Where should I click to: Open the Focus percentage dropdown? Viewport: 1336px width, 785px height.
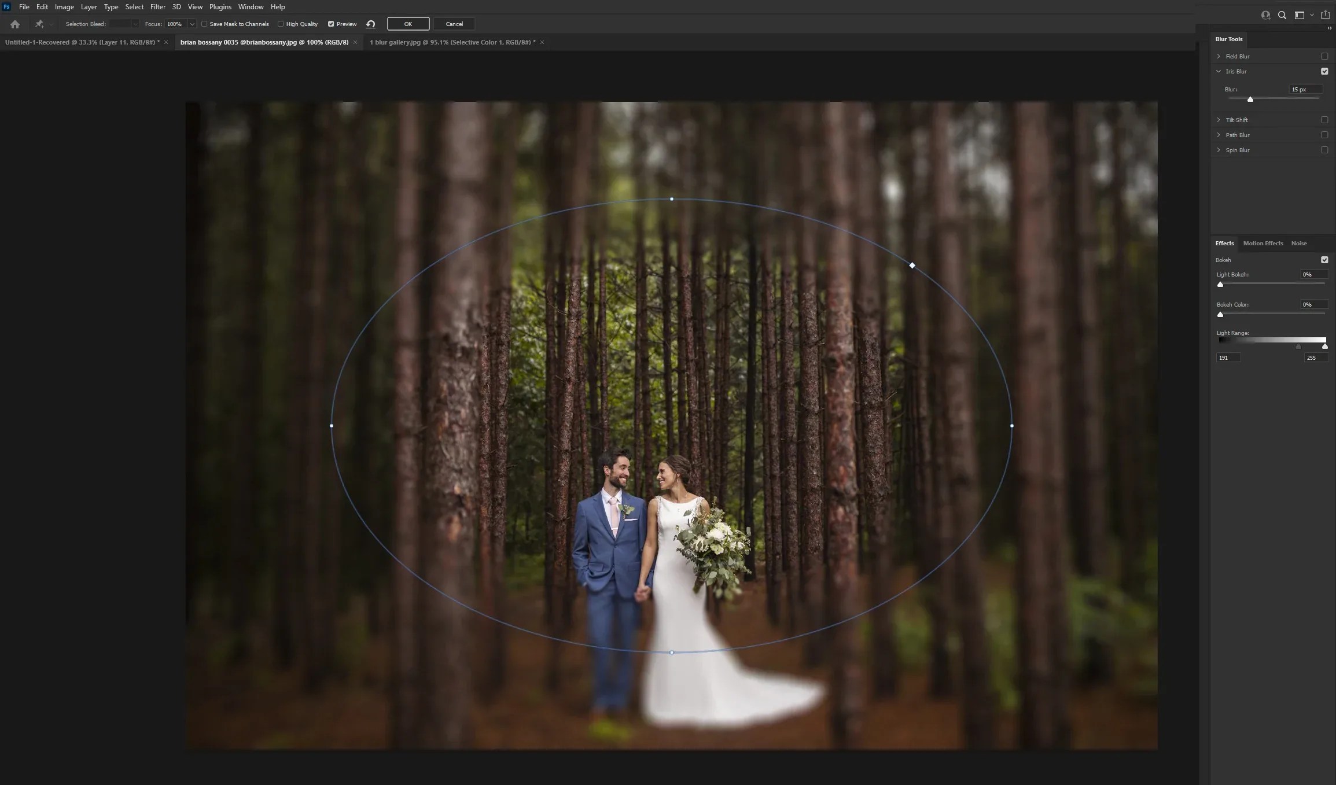click(192, 24)
